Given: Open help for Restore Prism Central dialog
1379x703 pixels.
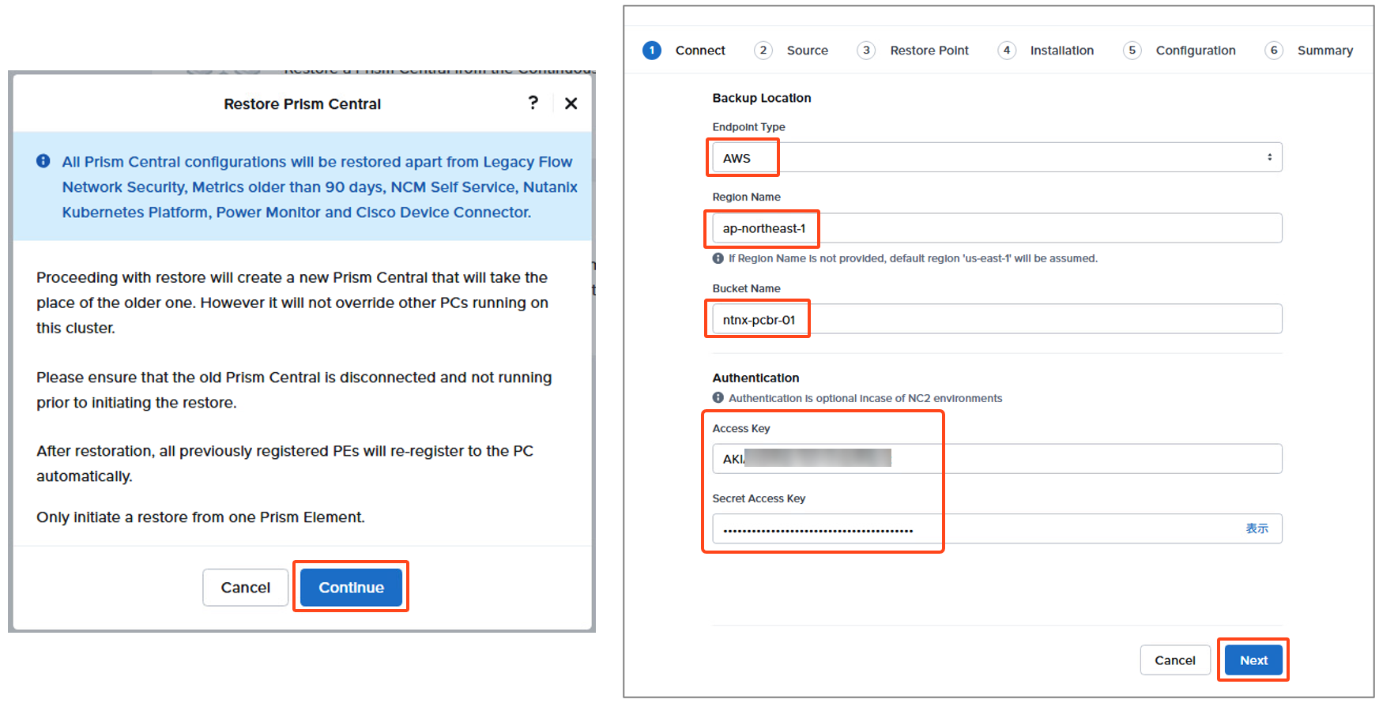Looking at the screenshot, I should pos(533,103).
